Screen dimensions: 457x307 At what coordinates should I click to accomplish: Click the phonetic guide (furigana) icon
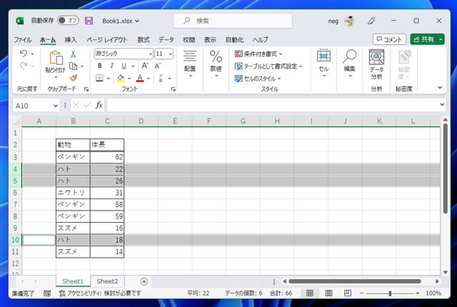pyautogui.click(x=161, y=78)
